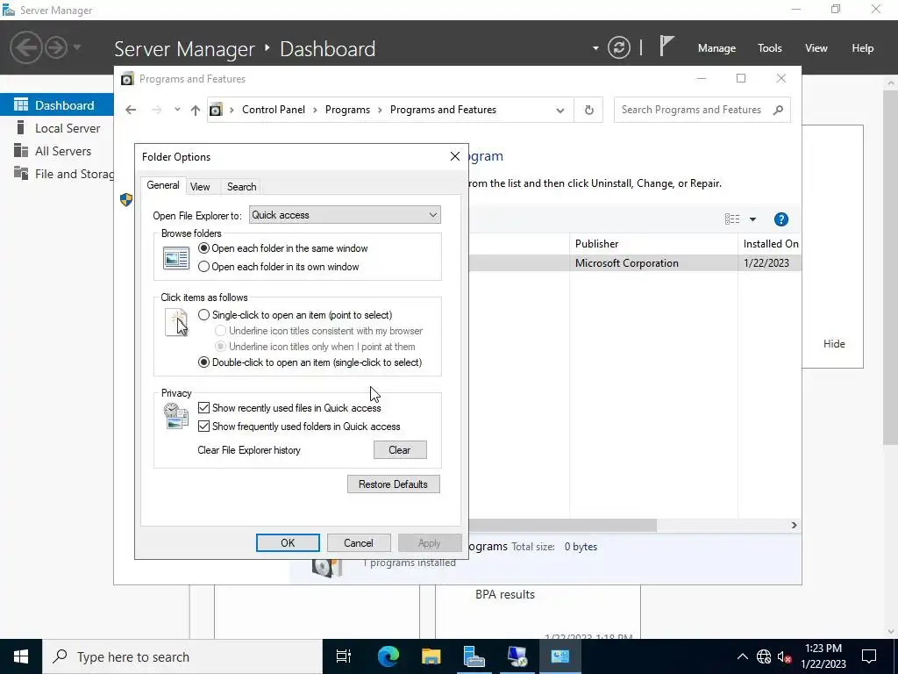Click Hide in the Server Manager welcome tile

(834, 344)
